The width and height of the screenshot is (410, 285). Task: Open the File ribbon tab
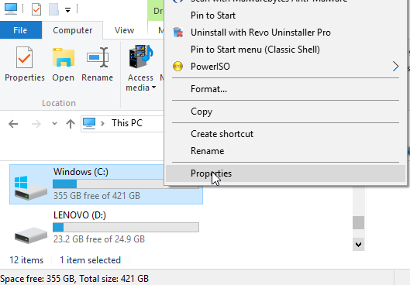(20, 30)
